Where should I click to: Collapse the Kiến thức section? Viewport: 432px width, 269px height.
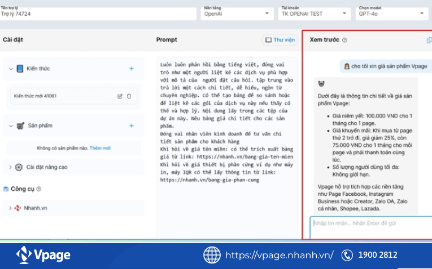pyautogui.click(x=11, y=69)
